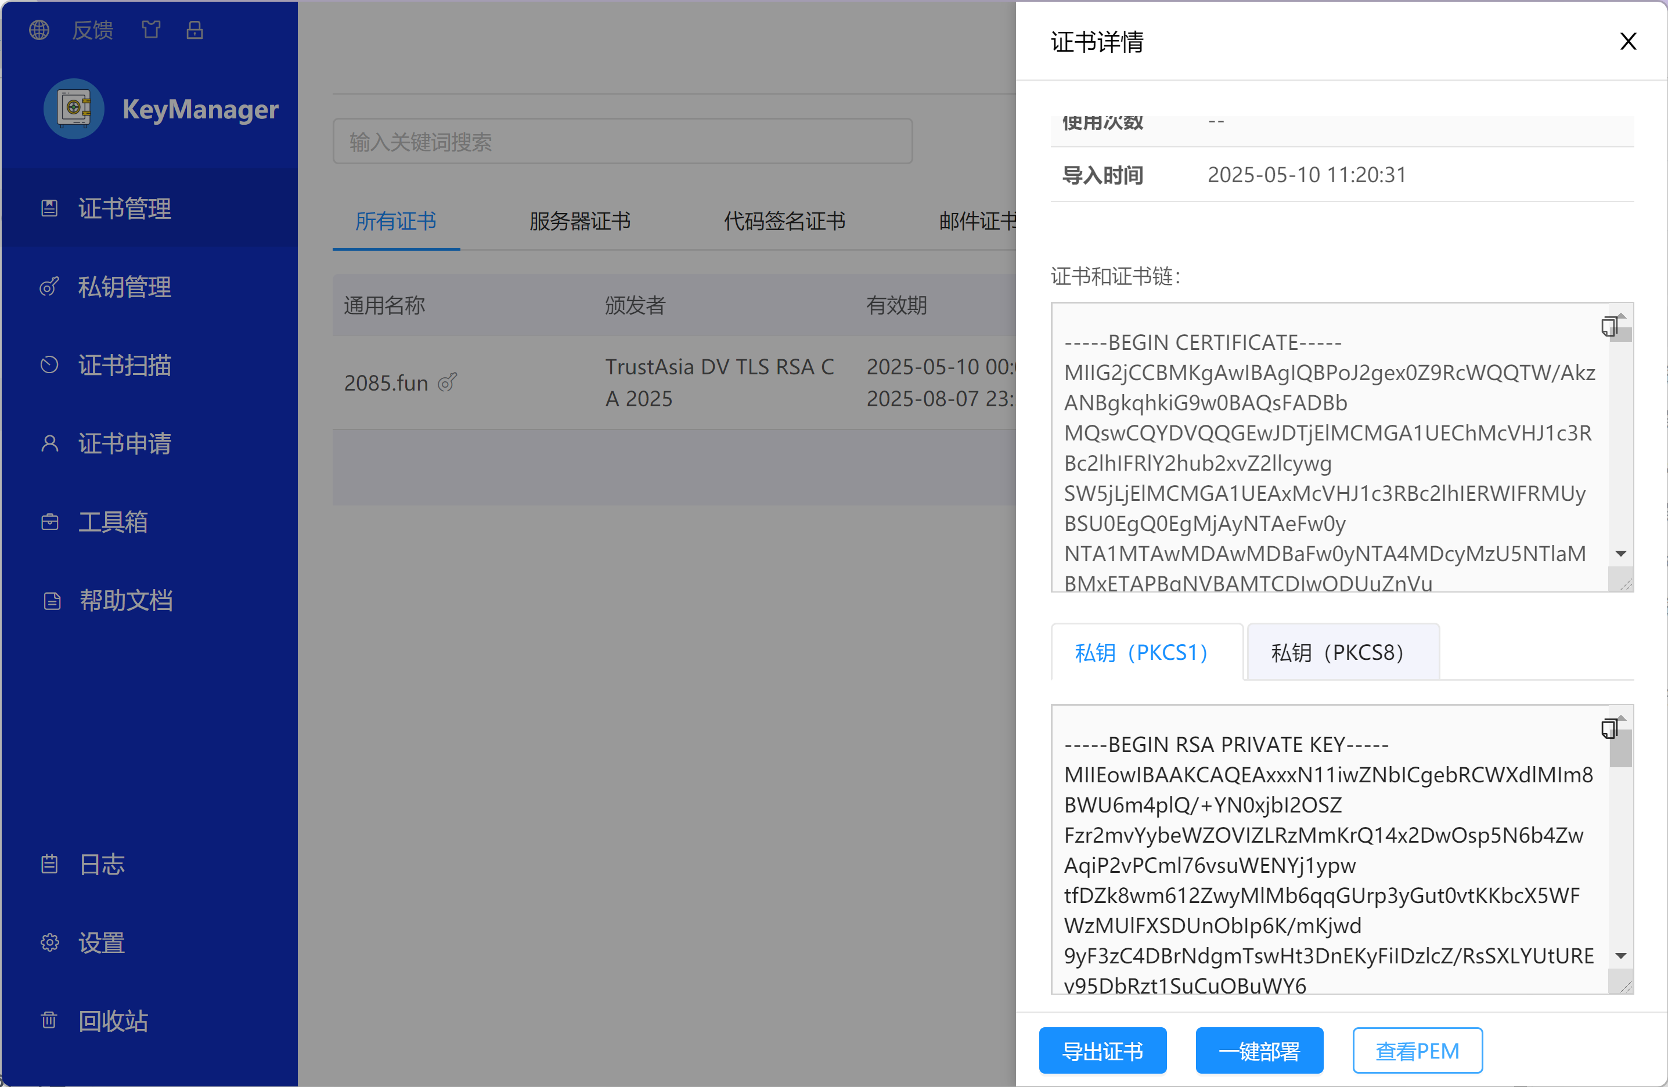Screen dimensions: 1668x1087
Task: Click the 一键部署 button
Action: coord(1259,1050)
